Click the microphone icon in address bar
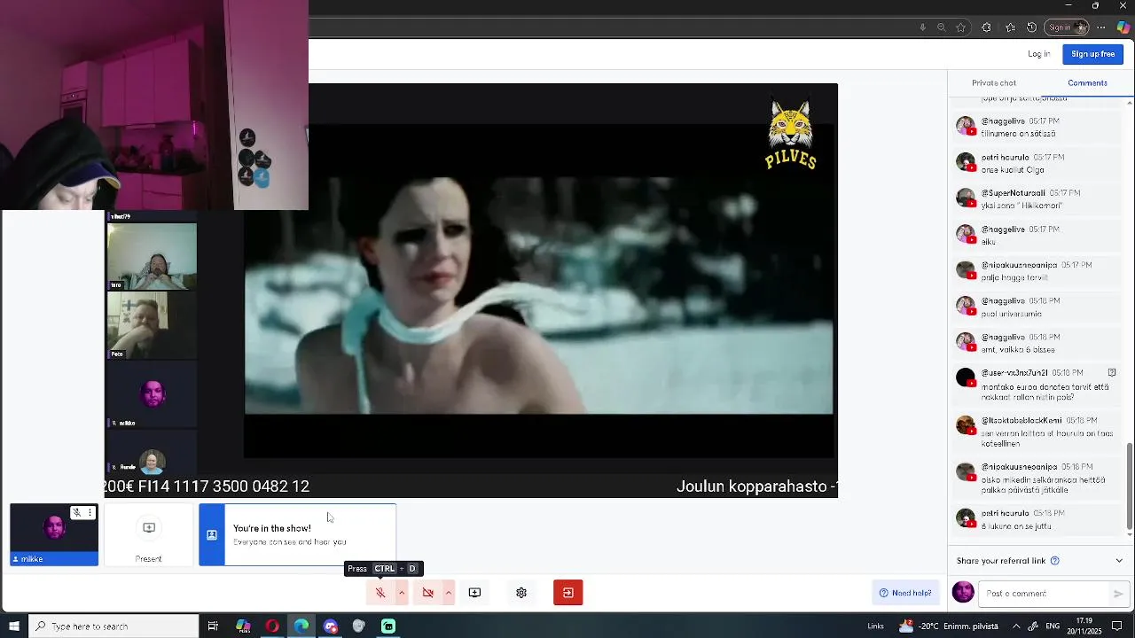 click(923, 27)
